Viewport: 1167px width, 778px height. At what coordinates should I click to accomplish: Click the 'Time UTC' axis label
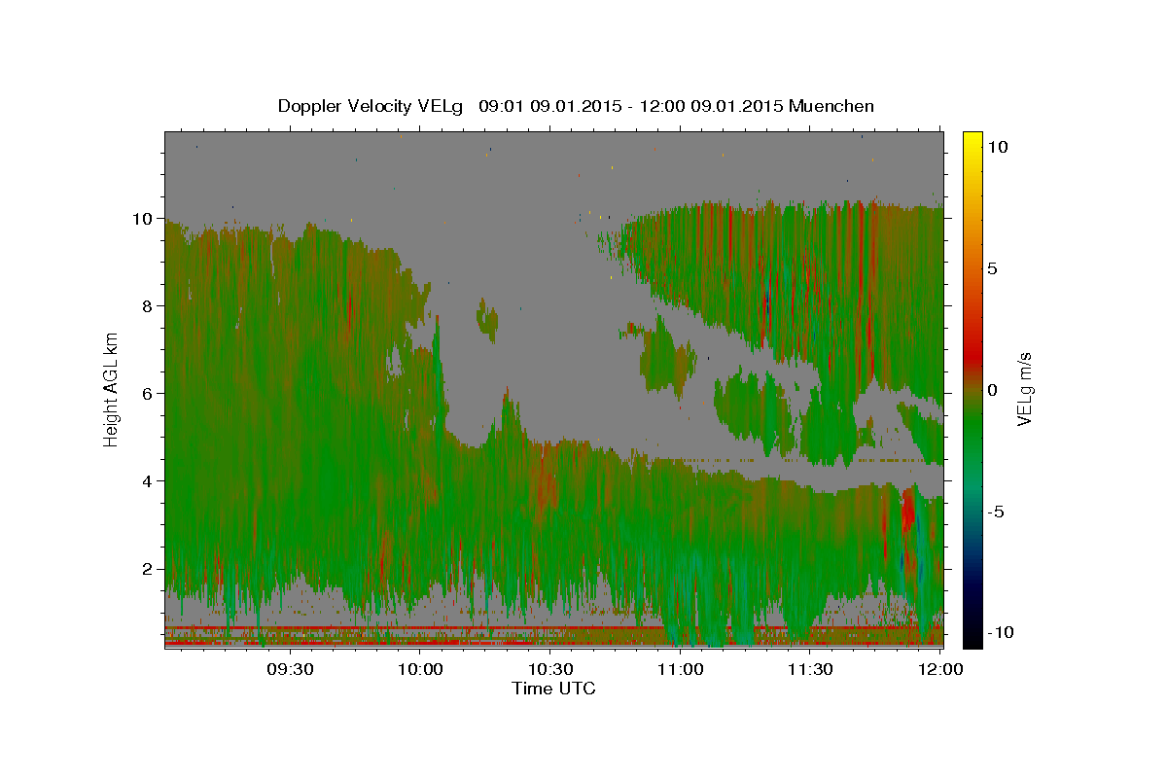[x=553, y=689]
